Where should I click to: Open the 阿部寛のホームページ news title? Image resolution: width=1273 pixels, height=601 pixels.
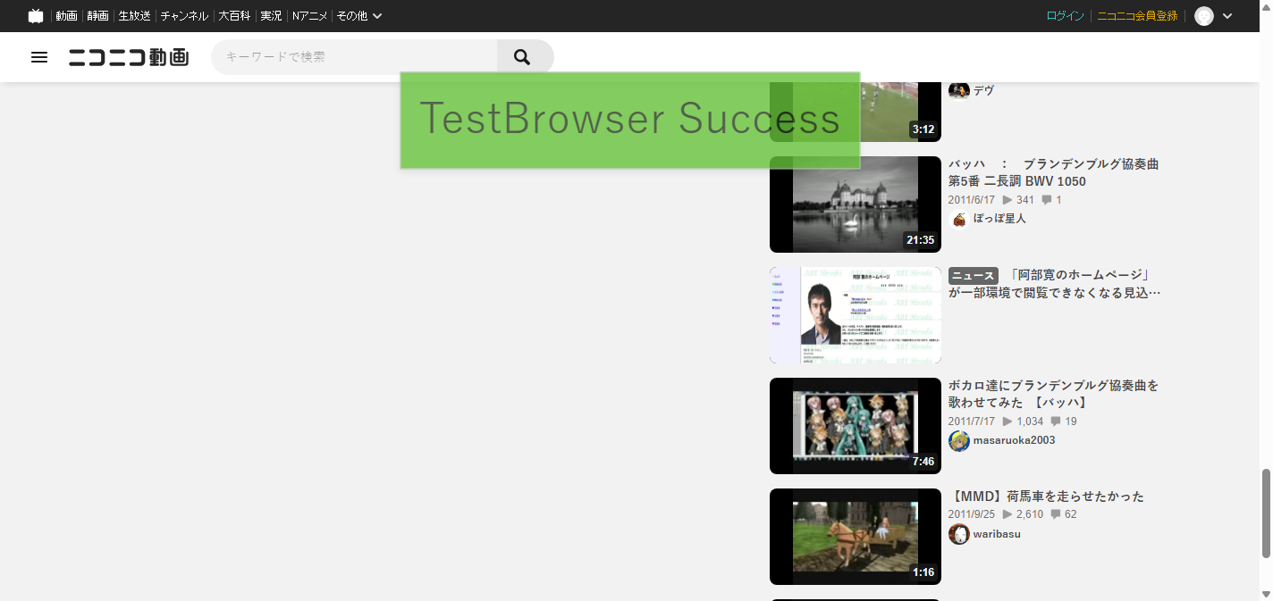coord(1055,284)
